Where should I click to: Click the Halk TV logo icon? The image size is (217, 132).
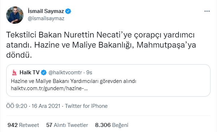pos(14,72)
